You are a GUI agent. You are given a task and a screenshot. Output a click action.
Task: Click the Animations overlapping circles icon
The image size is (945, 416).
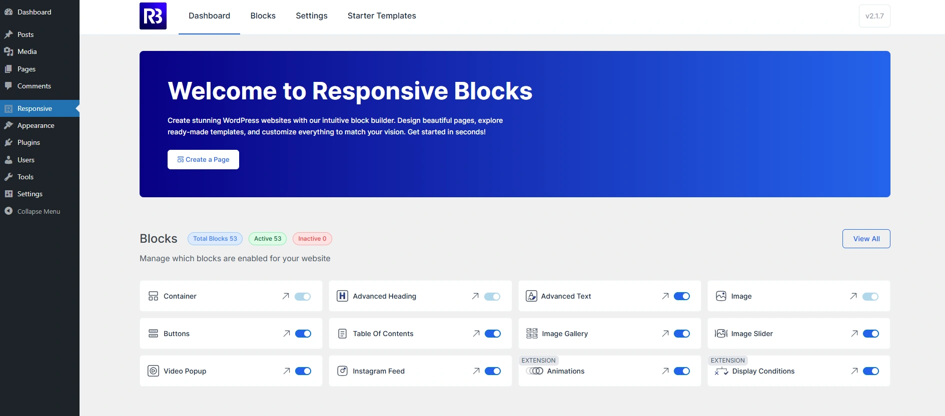click(x=534, y=371)
